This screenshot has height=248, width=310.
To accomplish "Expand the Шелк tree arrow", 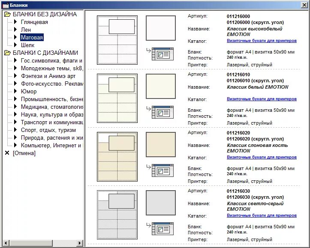I will pyautogui.click(x=15, y=45).
